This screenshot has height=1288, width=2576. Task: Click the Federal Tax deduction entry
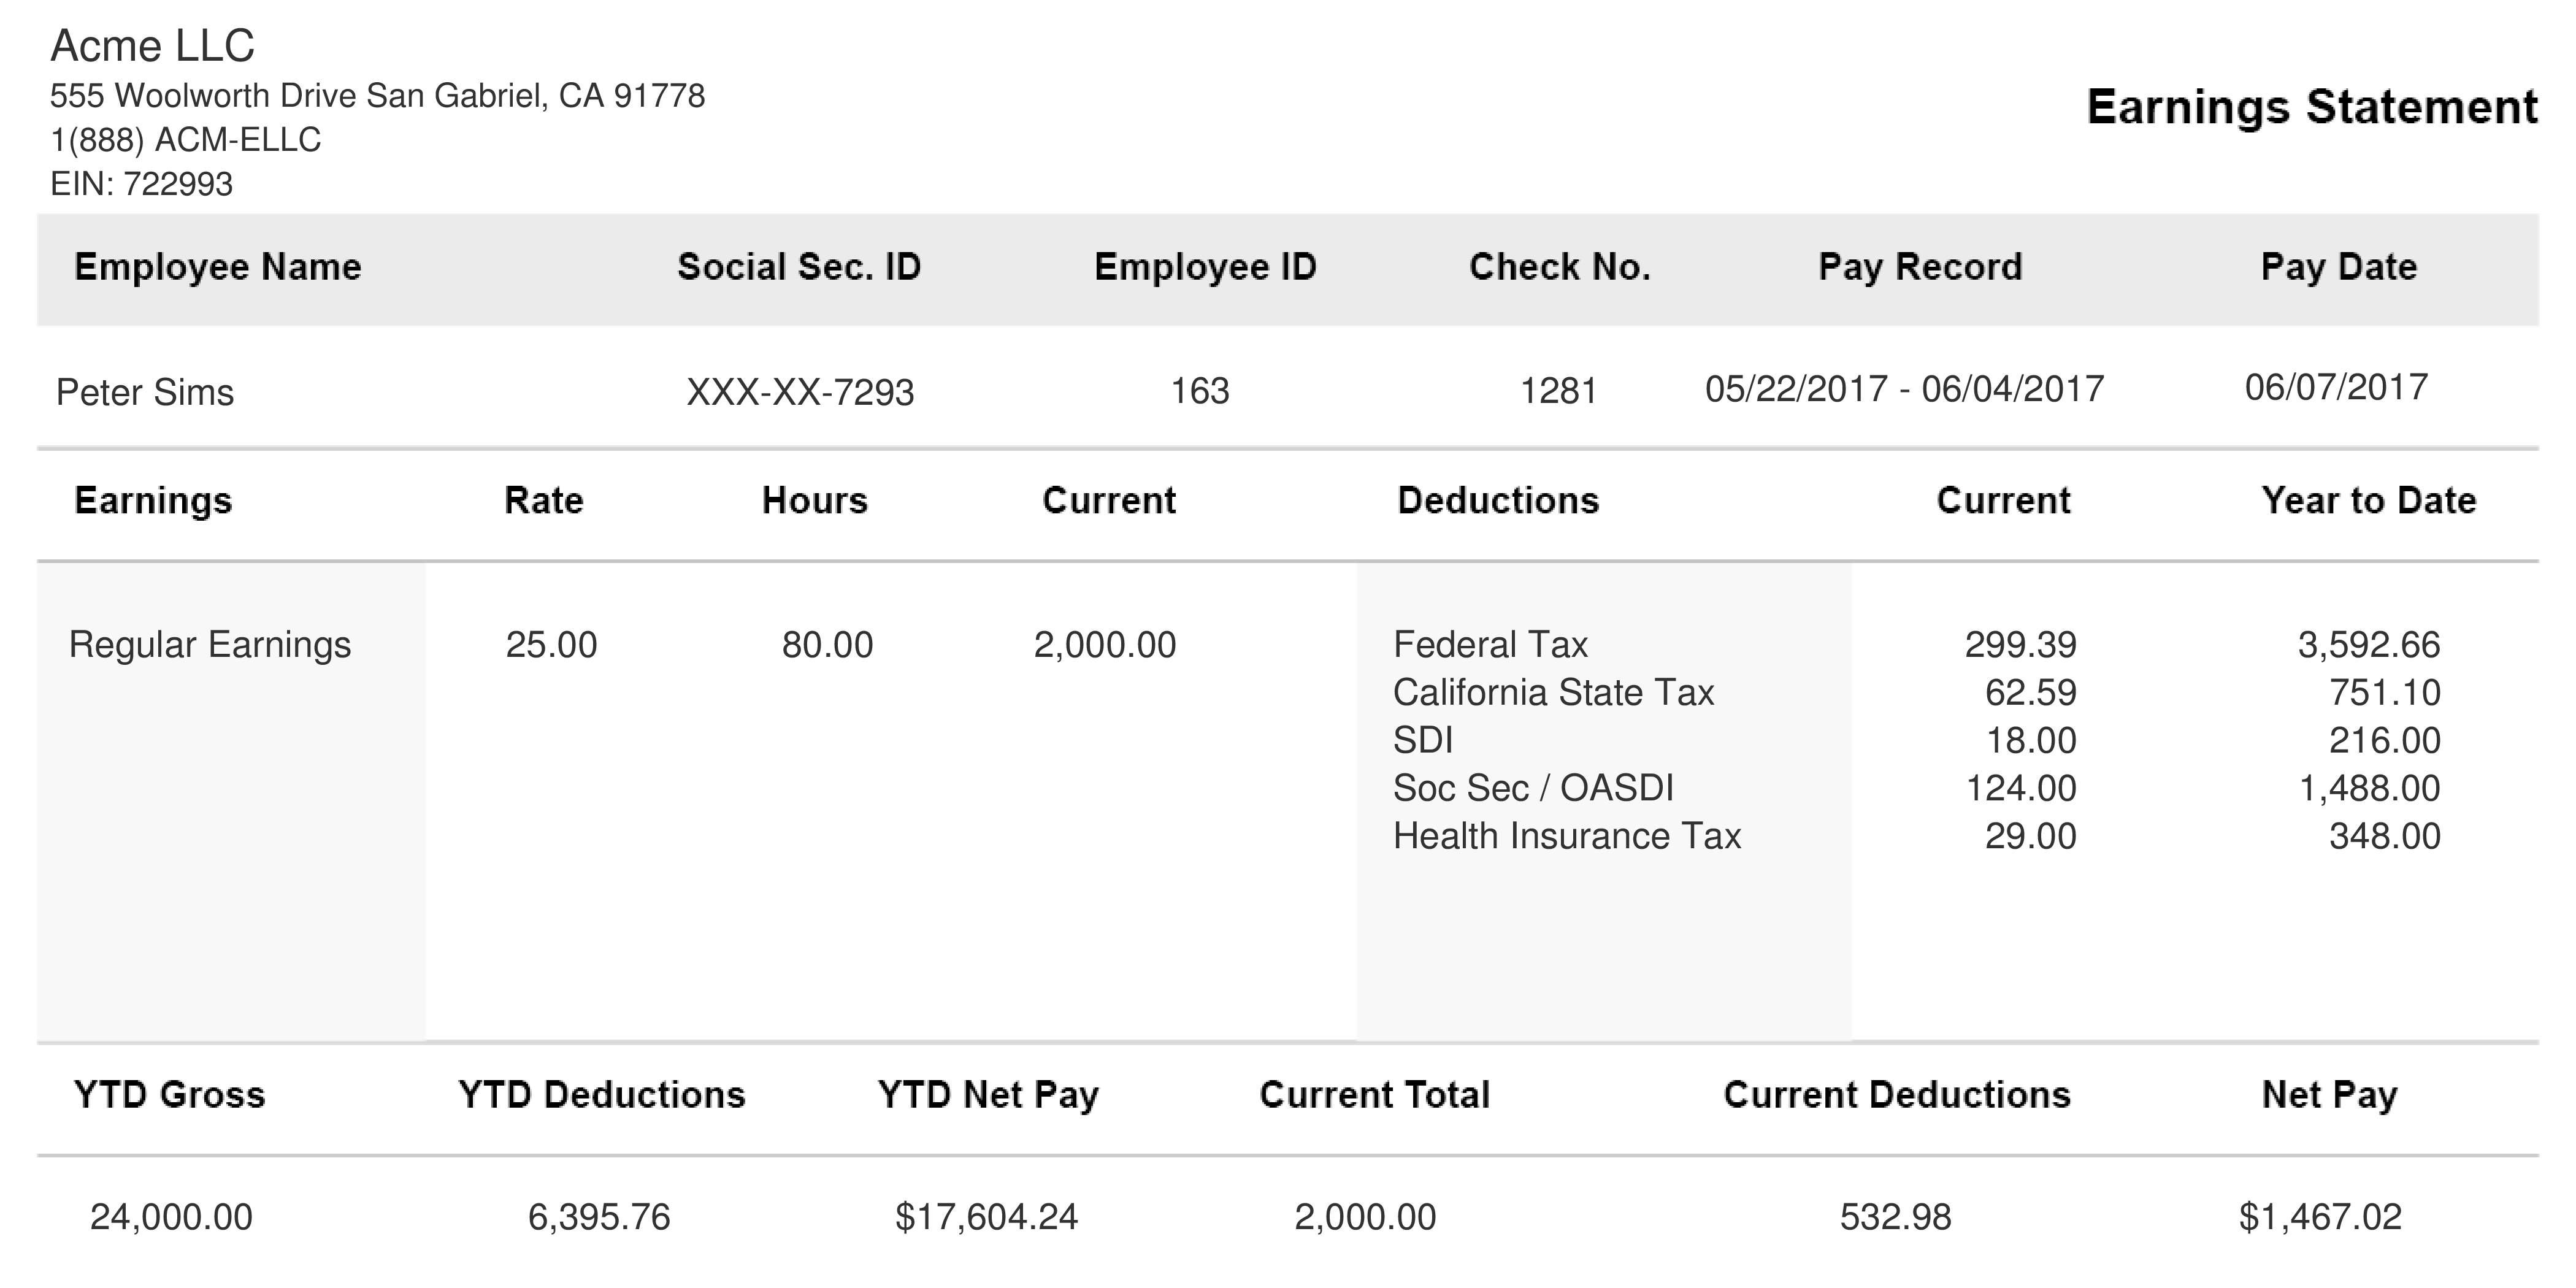coord(1490,644)
